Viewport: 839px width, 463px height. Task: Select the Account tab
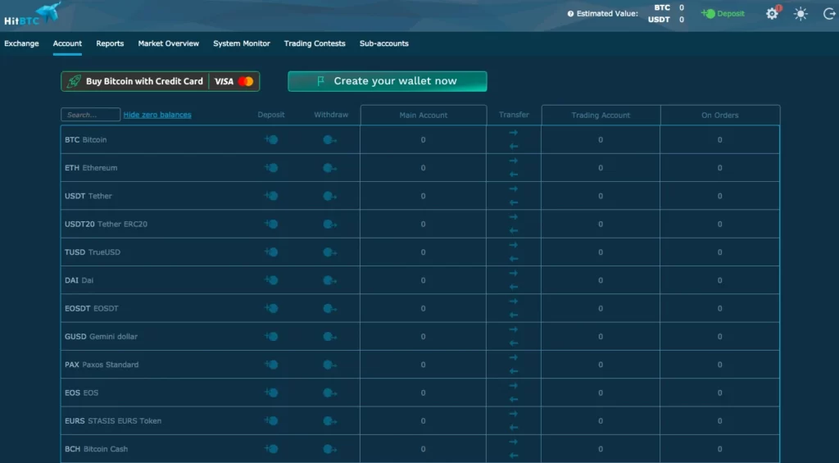coord(67,43)
